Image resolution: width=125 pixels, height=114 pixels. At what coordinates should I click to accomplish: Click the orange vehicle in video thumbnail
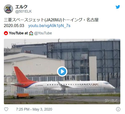coord(23,95)
